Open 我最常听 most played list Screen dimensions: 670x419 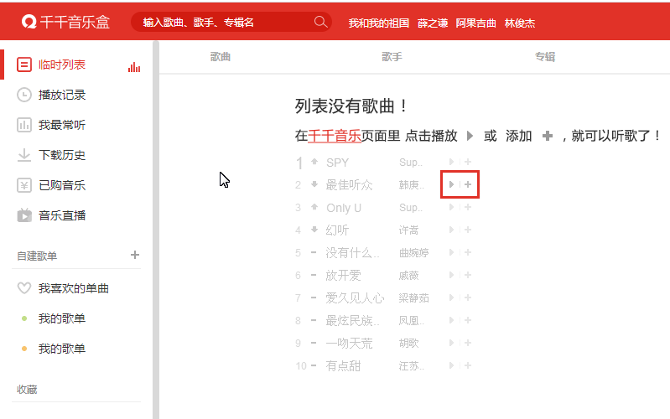coord(61,126)
